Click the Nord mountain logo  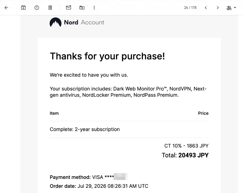56,22
